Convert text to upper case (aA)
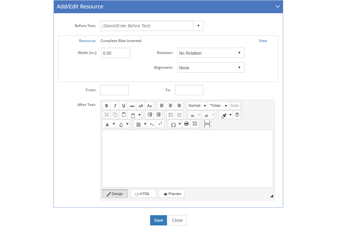 click(141, 106)
